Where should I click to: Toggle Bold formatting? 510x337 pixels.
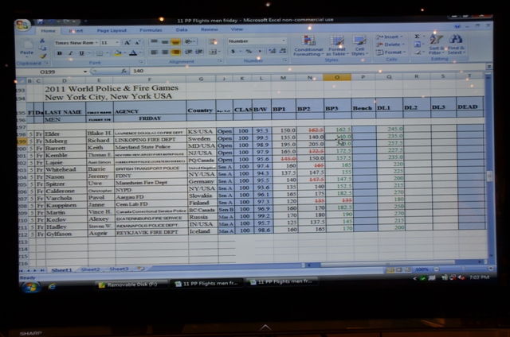coord(60,53)
